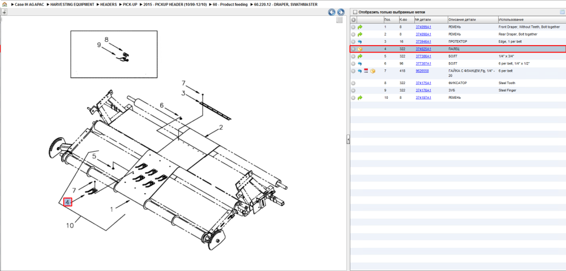Open breadcrumb 'PICK-UP'
This screenshot has height=271, width=566.
(x=130, y=5)
